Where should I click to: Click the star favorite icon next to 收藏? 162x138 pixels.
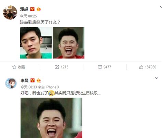pyautogui.click(x=14, y=67)
